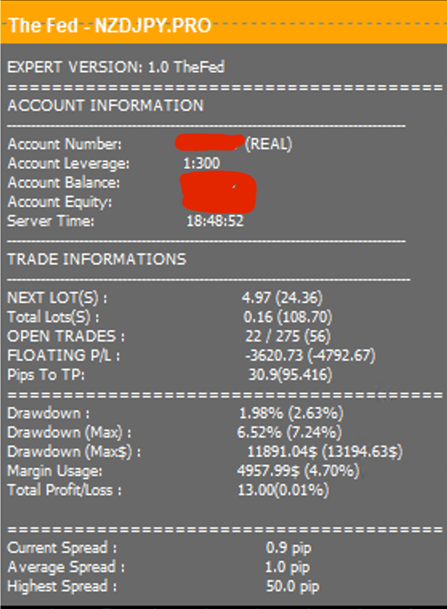Screen dimensions: 447x609
Task: Click the orange "The Fed - NZDJPY.PRO" title
Action: click(110, 26)
